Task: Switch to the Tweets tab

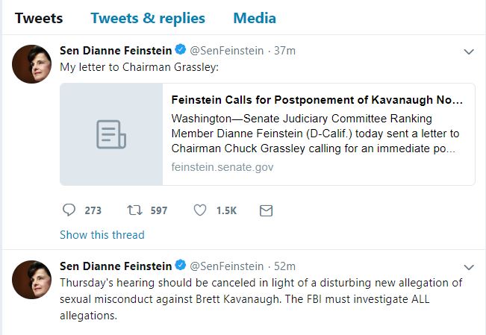Action: click(39, 18)
